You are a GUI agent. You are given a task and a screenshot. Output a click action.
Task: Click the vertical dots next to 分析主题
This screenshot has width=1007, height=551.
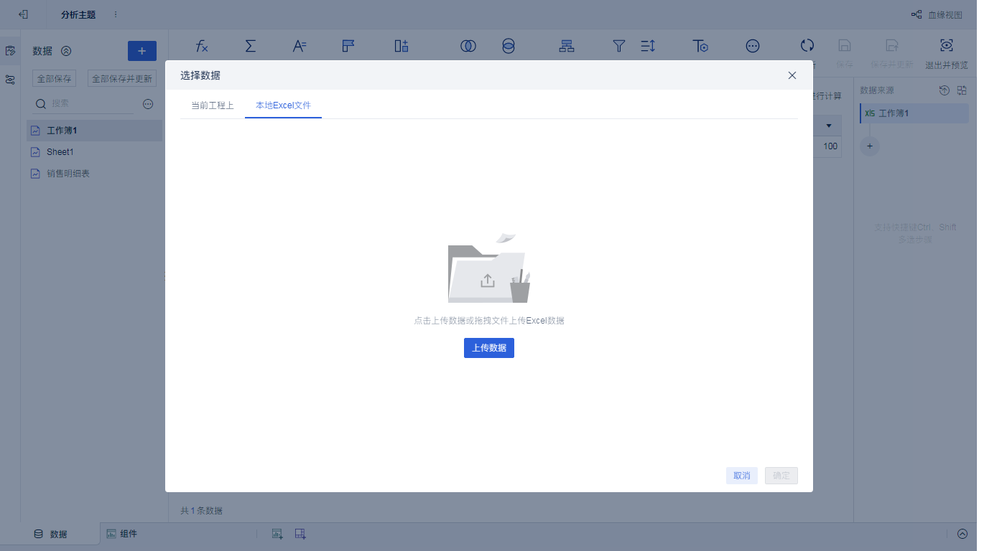[x=116, y=14]
